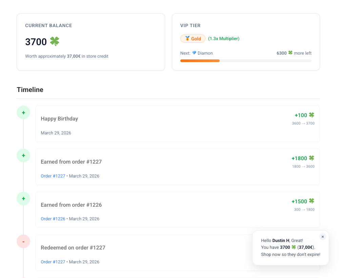
Task: Click the VIP tier orange progress bar
Action: [x=200, y=61]
